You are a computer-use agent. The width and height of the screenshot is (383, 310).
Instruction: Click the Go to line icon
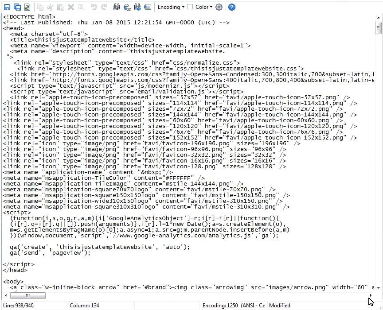(x=148, y=7)
